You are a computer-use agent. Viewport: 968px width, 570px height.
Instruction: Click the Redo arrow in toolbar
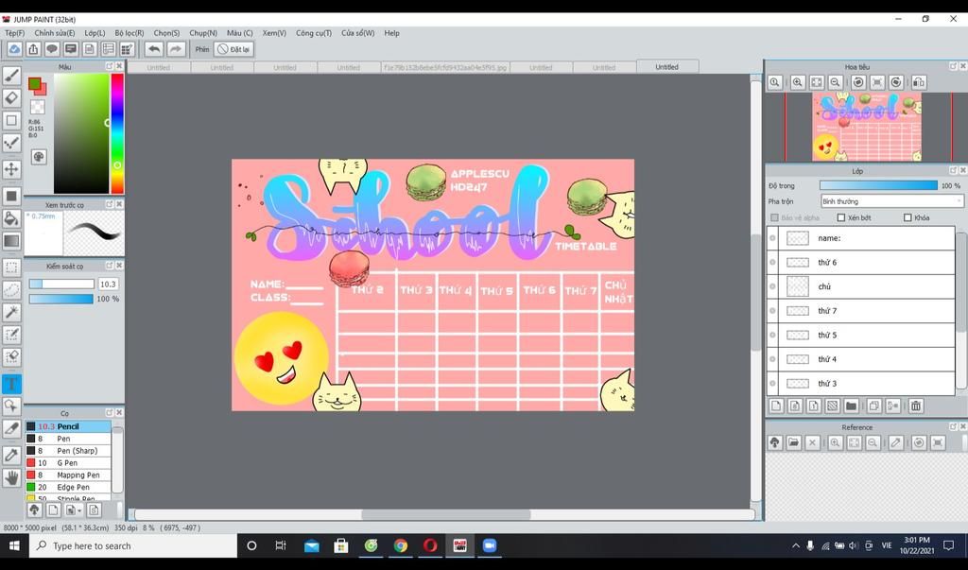click(x=176, y=49)
